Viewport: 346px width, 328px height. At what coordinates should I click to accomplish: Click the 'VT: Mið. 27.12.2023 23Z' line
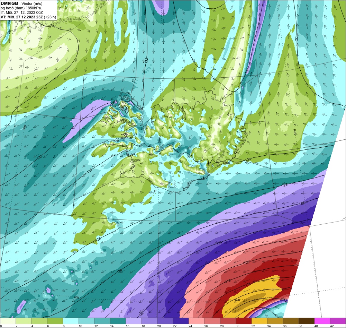(22, 17)
